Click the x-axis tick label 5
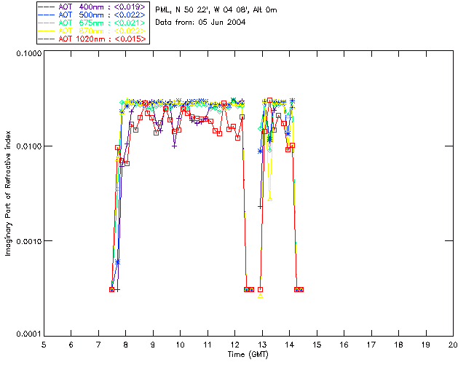This screenshot has width=466, height=373. (x=44, y=345)
